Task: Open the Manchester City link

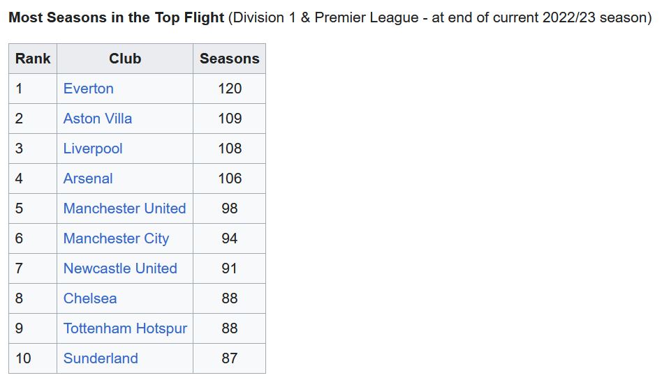Action: click(x=116, y=238)
